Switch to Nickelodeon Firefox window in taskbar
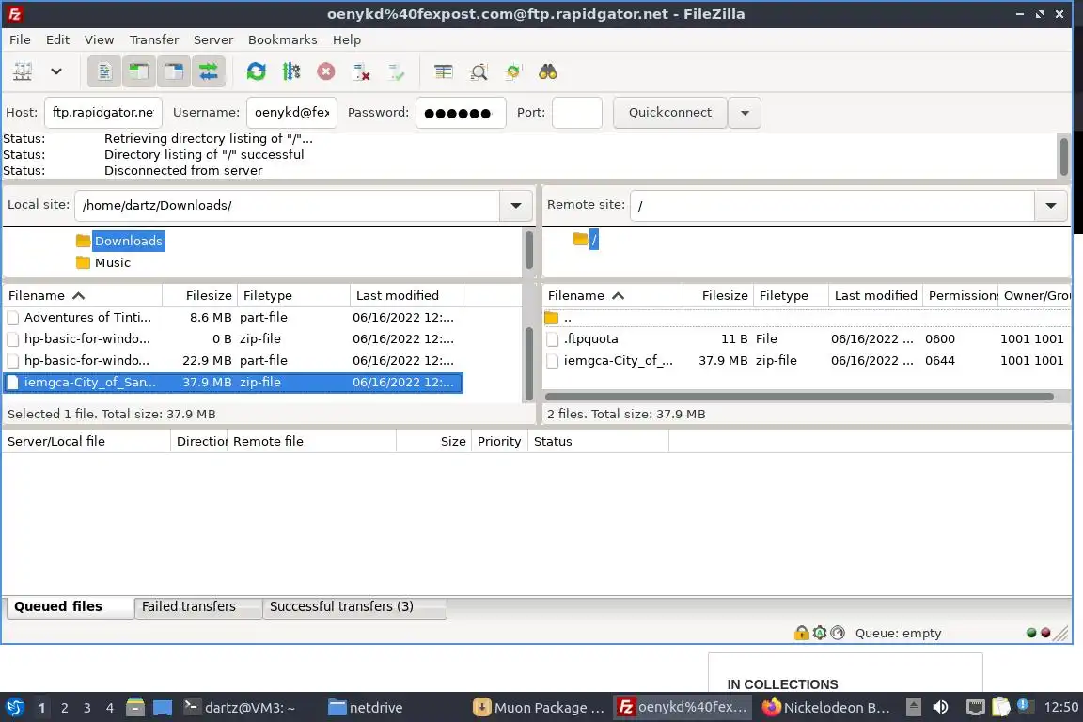This screenshot has width=1083, height=722. pos(826,708)
